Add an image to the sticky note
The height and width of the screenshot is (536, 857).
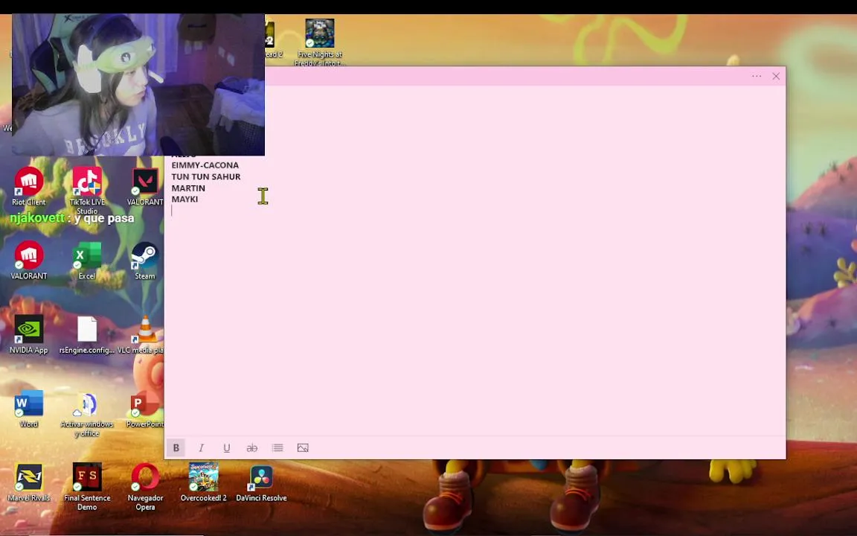303,448
